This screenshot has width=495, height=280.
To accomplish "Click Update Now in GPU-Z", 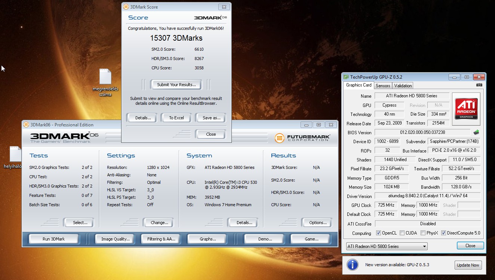I will [468, 265].
